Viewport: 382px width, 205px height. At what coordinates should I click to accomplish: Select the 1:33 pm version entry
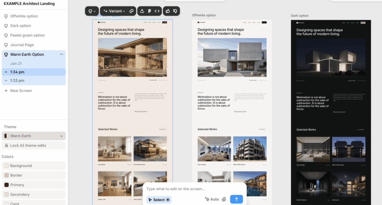click(x=17, y=81)
